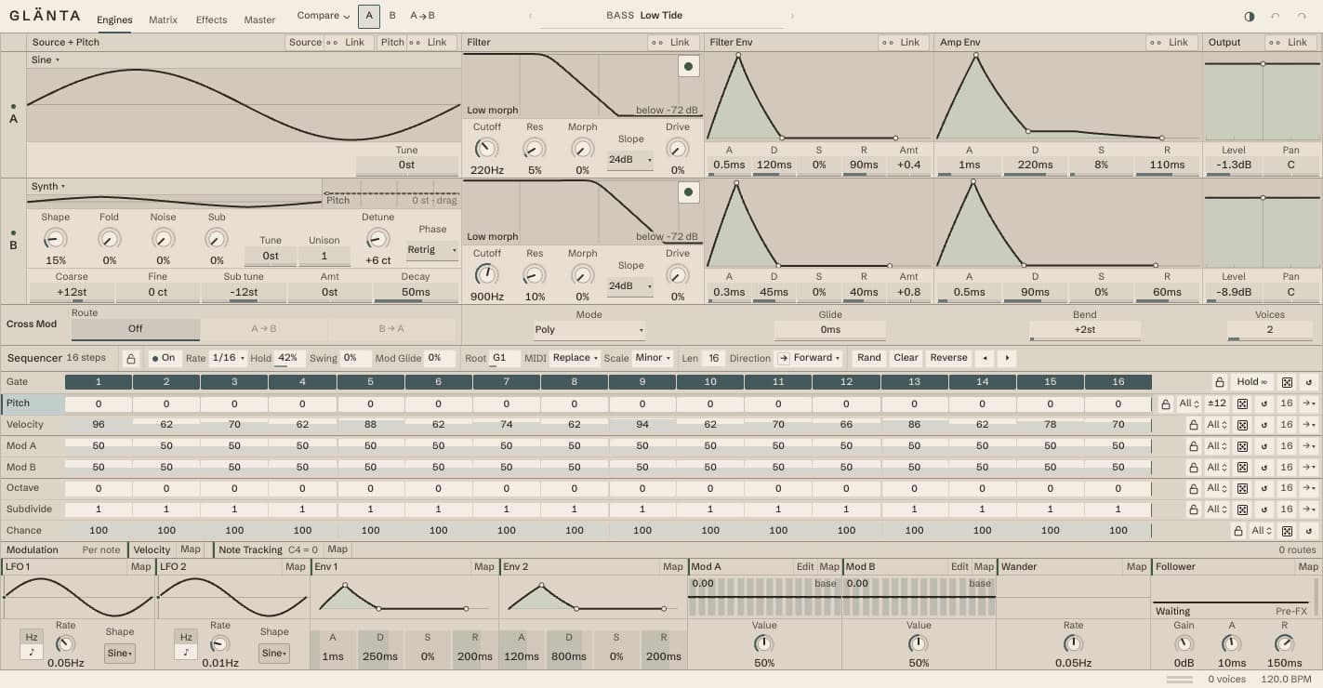Viewport: 1323px width, 688px height.
Task: Shift sequence right with the right arrow
Action: tap(1007, 358)
